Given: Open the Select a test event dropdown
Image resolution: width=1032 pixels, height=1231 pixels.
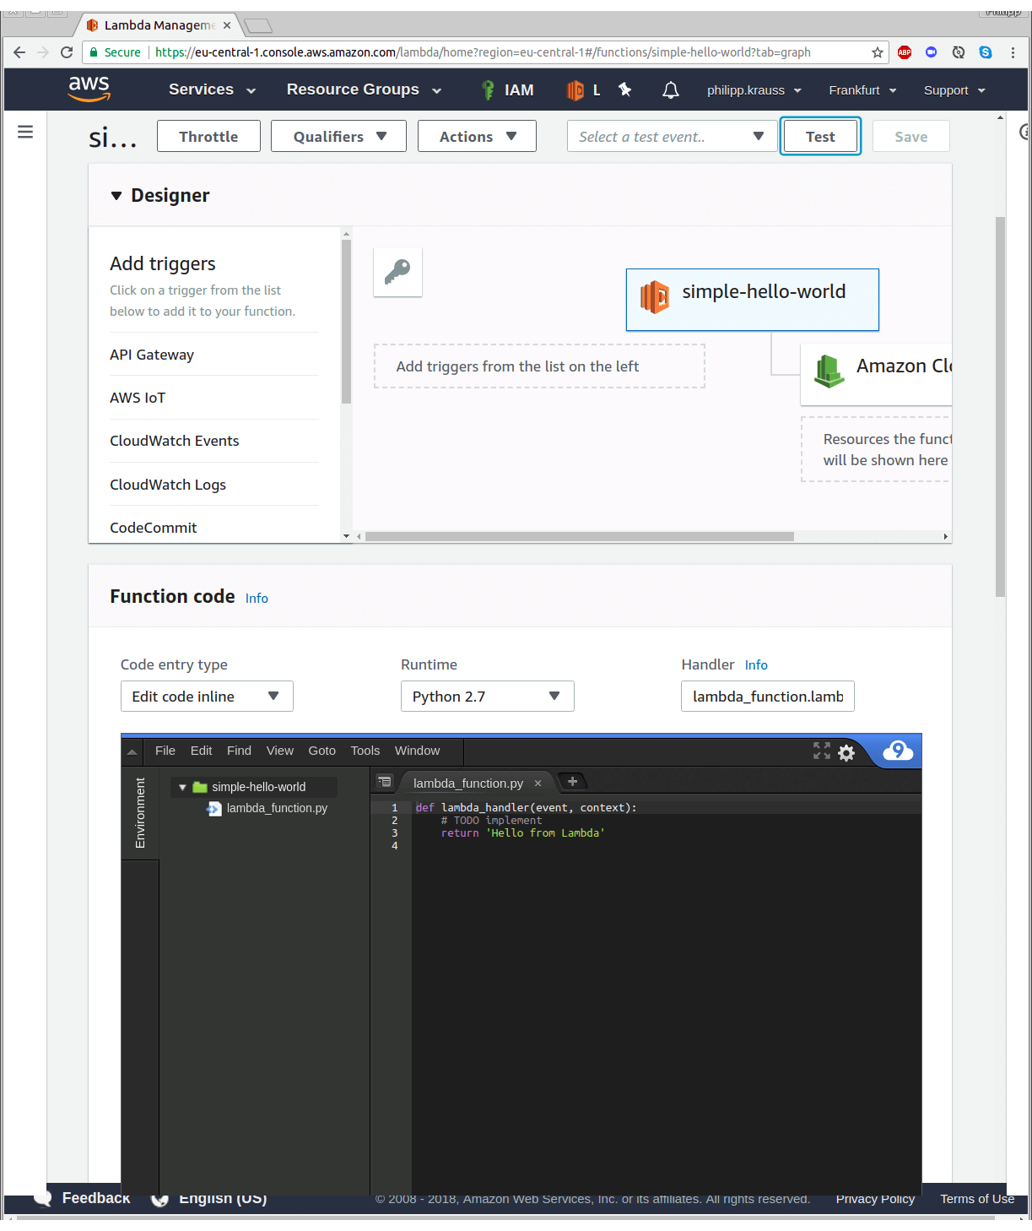Looking at the screenshot, I should [671, 137].
